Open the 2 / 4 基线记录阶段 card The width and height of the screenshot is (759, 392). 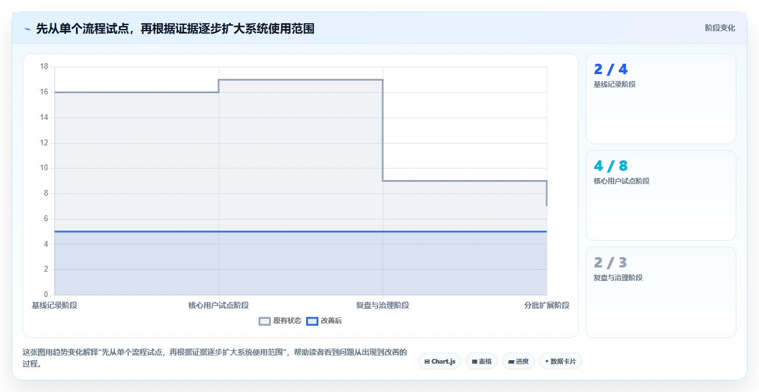pyautogui.click(x=661, y=98)
